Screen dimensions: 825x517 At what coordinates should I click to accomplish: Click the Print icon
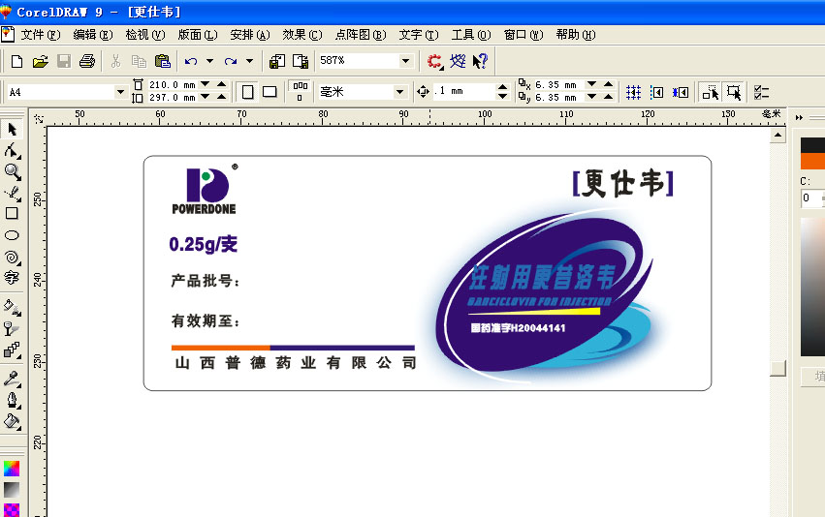(x=87, y=61)
